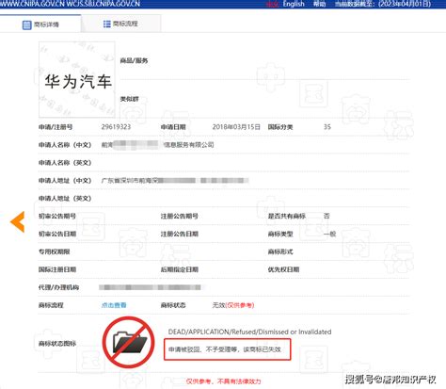
Task: Click the 申请人地址（中文） value 广东省深圳市
Action: [x=175, y=181]
